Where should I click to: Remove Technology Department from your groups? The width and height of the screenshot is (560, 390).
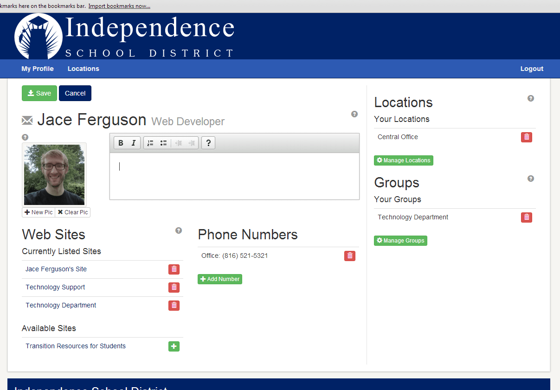coord(527,217)
